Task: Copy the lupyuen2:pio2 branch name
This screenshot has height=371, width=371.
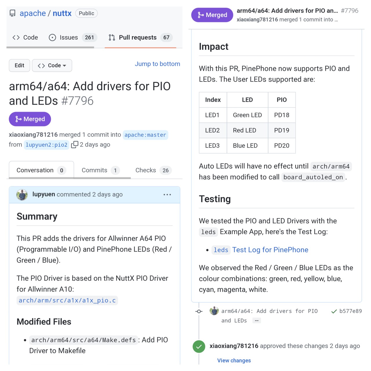Action: pos(74,144)
